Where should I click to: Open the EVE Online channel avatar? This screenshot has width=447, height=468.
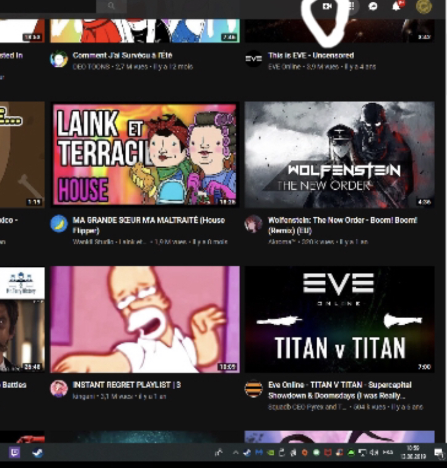click(253, 59)
